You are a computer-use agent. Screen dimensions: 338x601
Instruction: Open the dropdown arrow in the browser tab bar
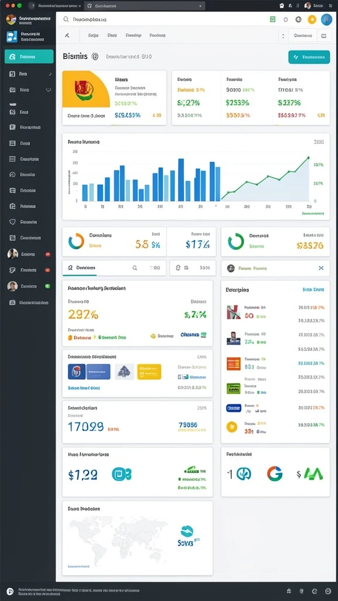click(x=200, y=6)
